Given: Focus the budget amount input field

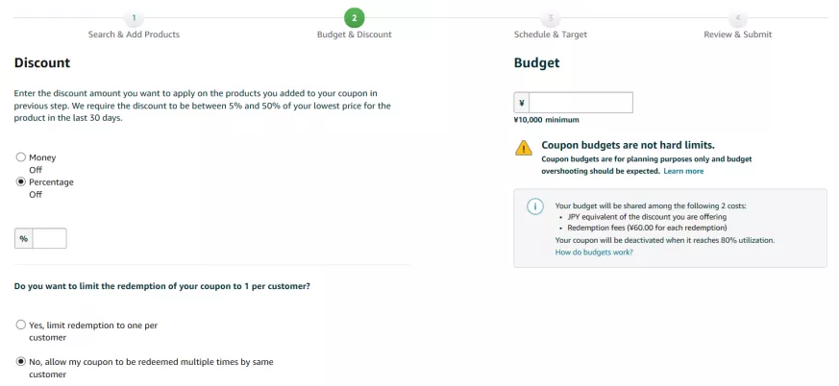Looking at the screenshot, I should click(581, 103).
